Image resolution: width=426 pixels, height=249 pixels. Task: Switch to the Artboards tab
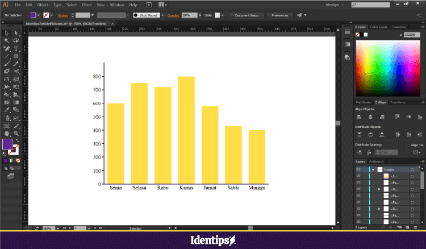[377, 161]
